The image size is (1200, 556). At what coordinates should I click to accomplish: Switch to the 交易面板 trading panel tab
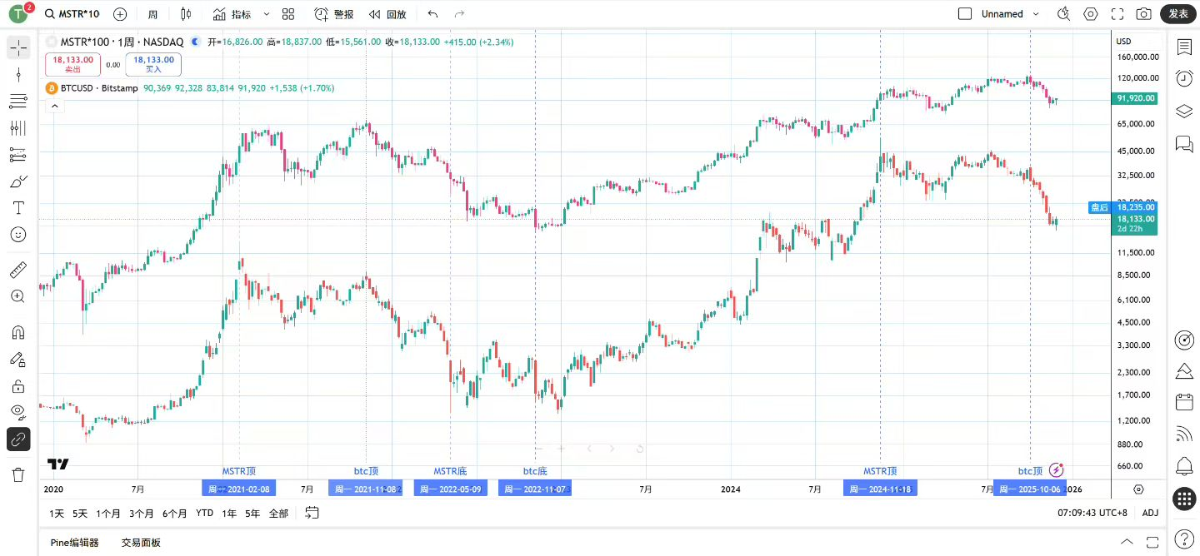coord(141,543)
